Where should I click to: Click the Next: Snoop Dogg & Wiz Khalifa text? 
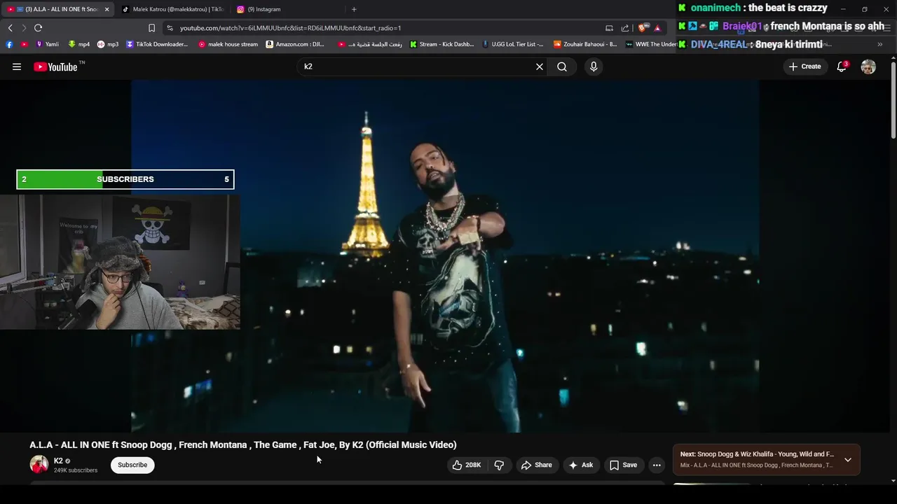[x=757, y=454]
